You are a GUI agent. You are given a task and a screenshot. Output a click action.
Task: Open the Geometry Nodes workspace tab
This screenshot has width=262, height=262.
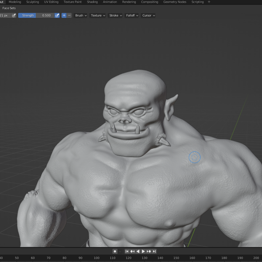(x=175, y=2)
